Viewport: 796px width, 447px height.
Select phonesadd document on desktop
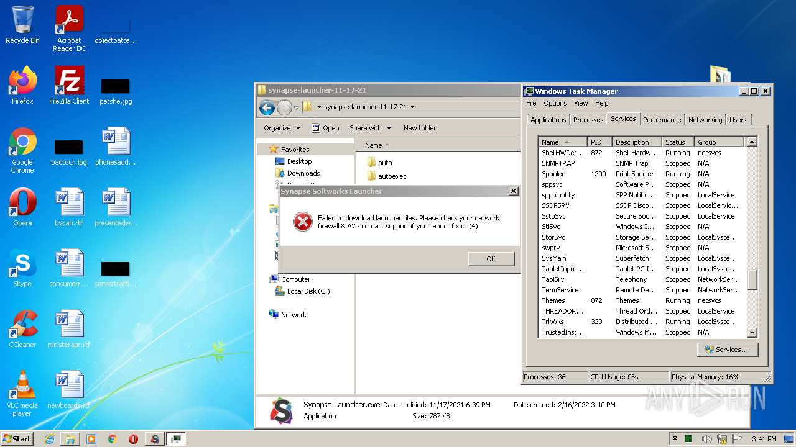click(116, 147)
